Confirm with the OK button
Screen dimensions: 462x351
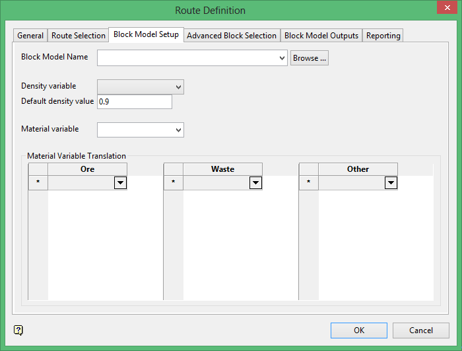[x=359, y=331]
